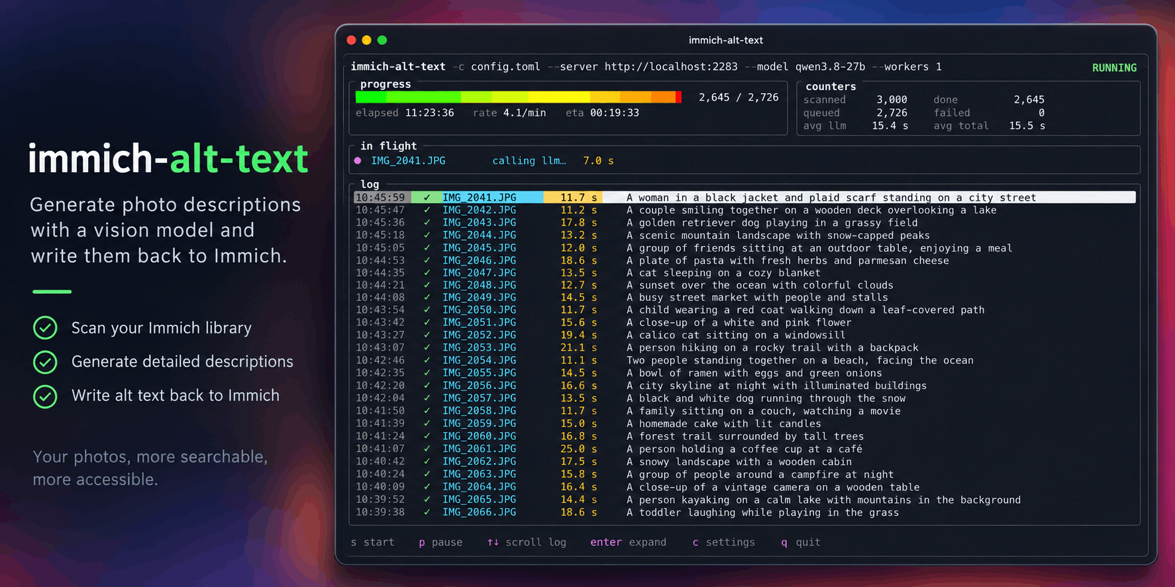Click config.toml in the command line
This screenshot has height=587, width=1175.
pyautogui.click(x=505, y=67)
